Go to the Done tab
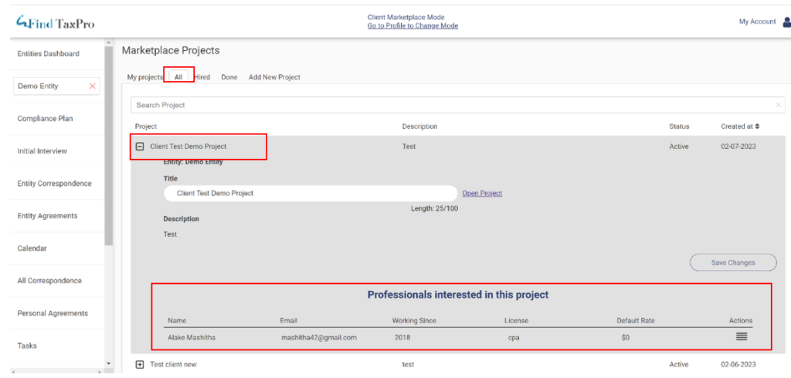Screen dimensions: 791x378 click(229, 77)
